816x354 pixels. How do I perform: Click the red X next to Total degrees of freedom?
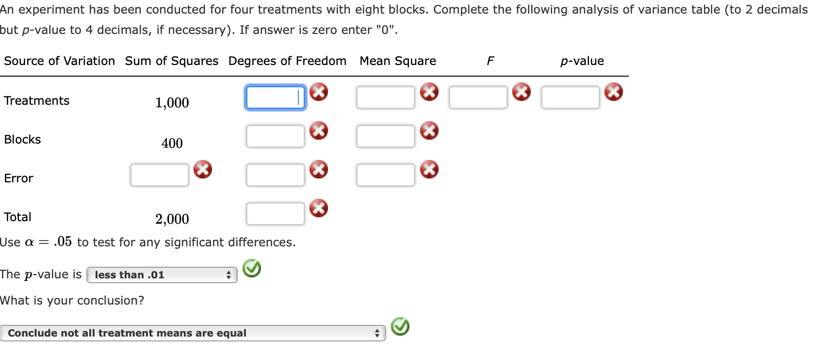pyautogui.click(x=319, y=209)
